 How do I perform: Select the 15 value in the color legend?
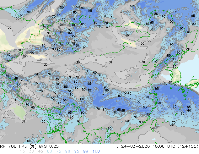22,151
